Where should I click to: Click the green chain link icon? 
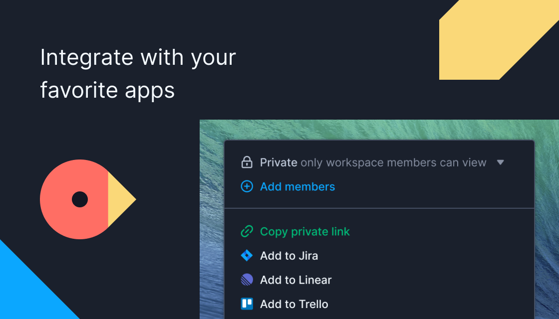pyautogui.click(x=247, y=231)
